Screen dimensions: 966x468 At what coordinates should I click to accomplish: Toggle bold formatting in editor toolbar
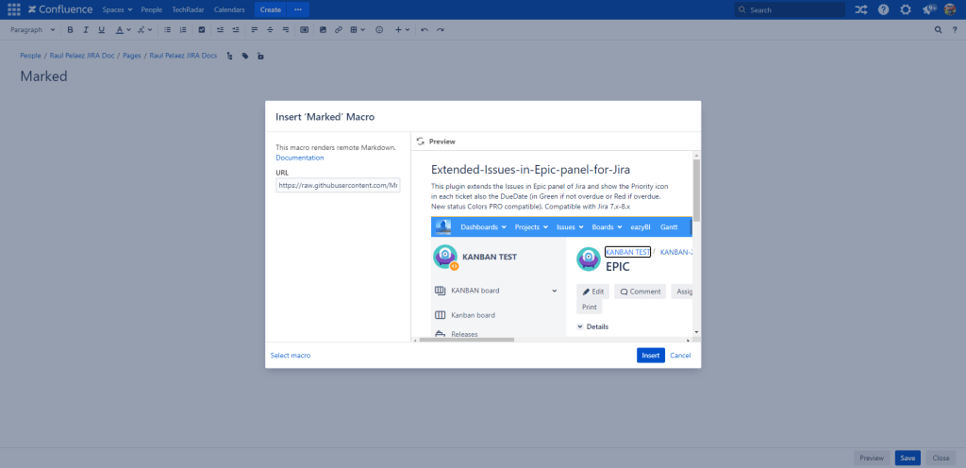(x=70, y=30)
